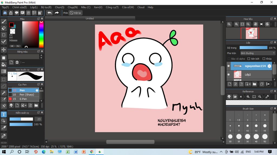The width and height of the screenshot is (277, 155).
Task: Open layer settings gear for nguyenhue154
Action: [269, 66]
